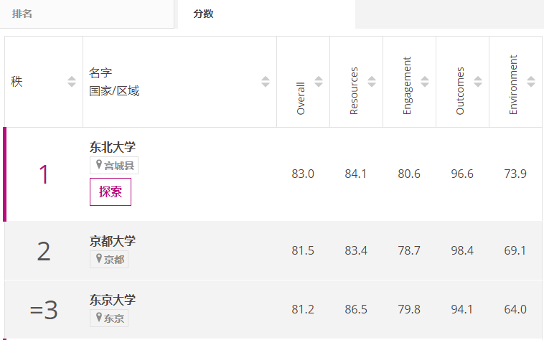Click the Overall column header label
Viewport: 544px width, 340px height.
pyautogui.click(x=301, y=98)
